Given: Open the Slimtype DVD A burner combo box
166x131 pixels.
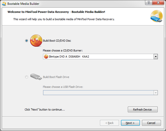Looking at the screenshot, I should tap(100, 57).
